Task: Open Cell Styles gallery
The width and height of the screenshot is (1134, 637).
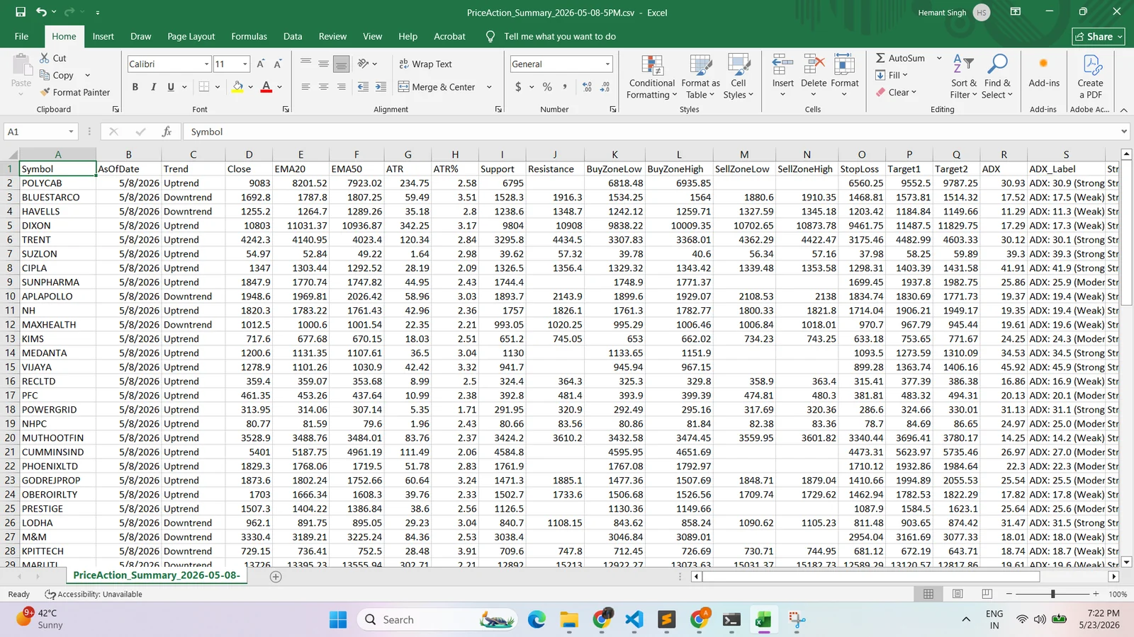Action: [x=739, y=76]
